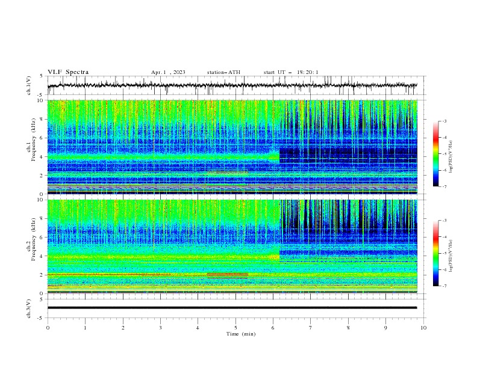Click the ch.1 "Frequency (kHz)" axis label
The width and height of the screenshot is (477, 368).
[x=34, y=139]
